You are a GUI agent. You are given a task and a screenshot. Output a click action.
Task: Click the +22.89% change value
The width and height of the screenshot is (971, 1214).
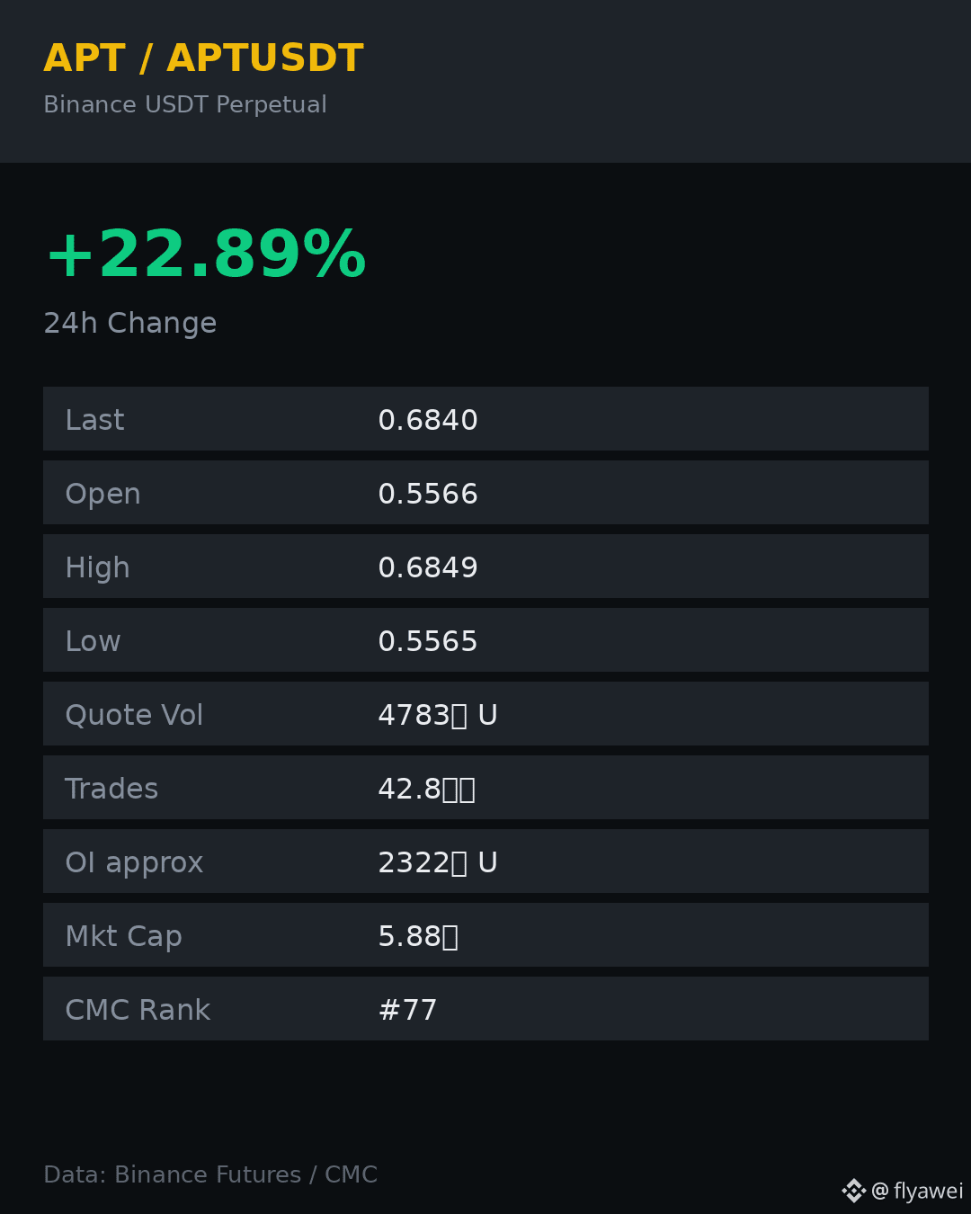click(205, 255)
